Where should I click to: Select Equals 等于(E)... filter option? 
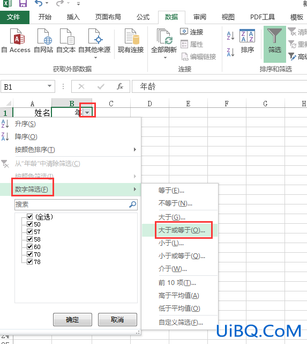tap(180, 190)
